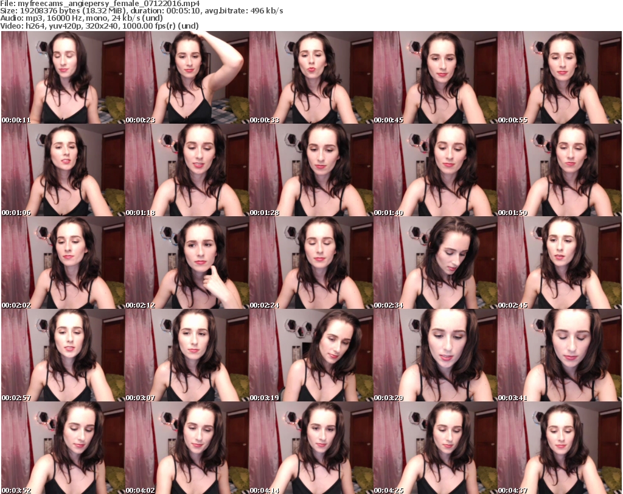
Task: Click the frame stamped 00:02:02
Action: pos(63,263)
